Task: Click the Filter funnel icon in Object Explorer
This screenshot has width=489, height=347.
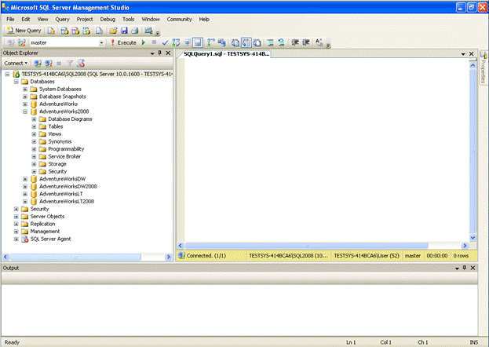Action: click(70, 64)
